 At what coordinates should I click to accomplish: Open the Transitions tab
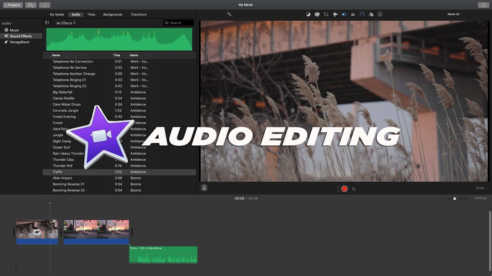click(138, 15)
